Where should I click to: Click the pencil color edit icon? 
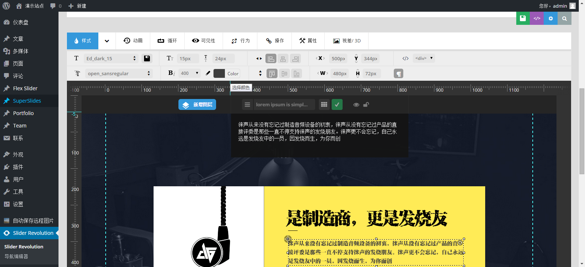point(208,73)
